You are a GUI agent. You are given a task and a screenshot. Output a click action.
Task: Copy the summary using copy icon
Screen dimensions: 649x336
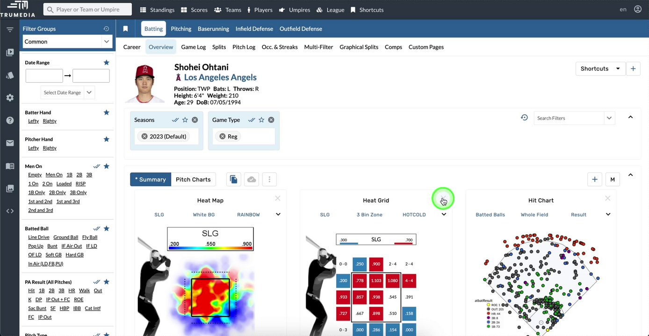[234, 179]
